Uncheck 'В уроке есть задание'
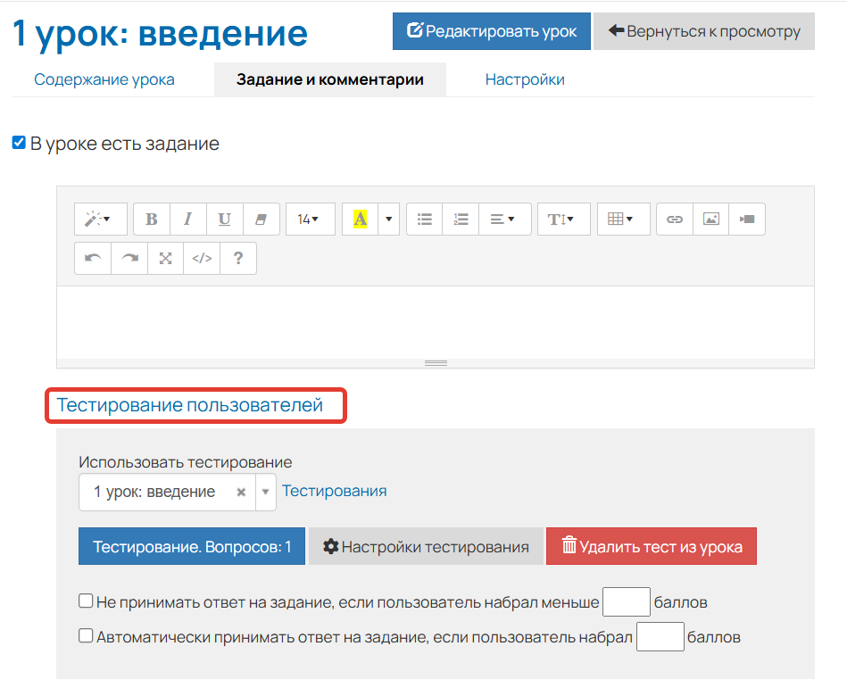 coord(19,142)
